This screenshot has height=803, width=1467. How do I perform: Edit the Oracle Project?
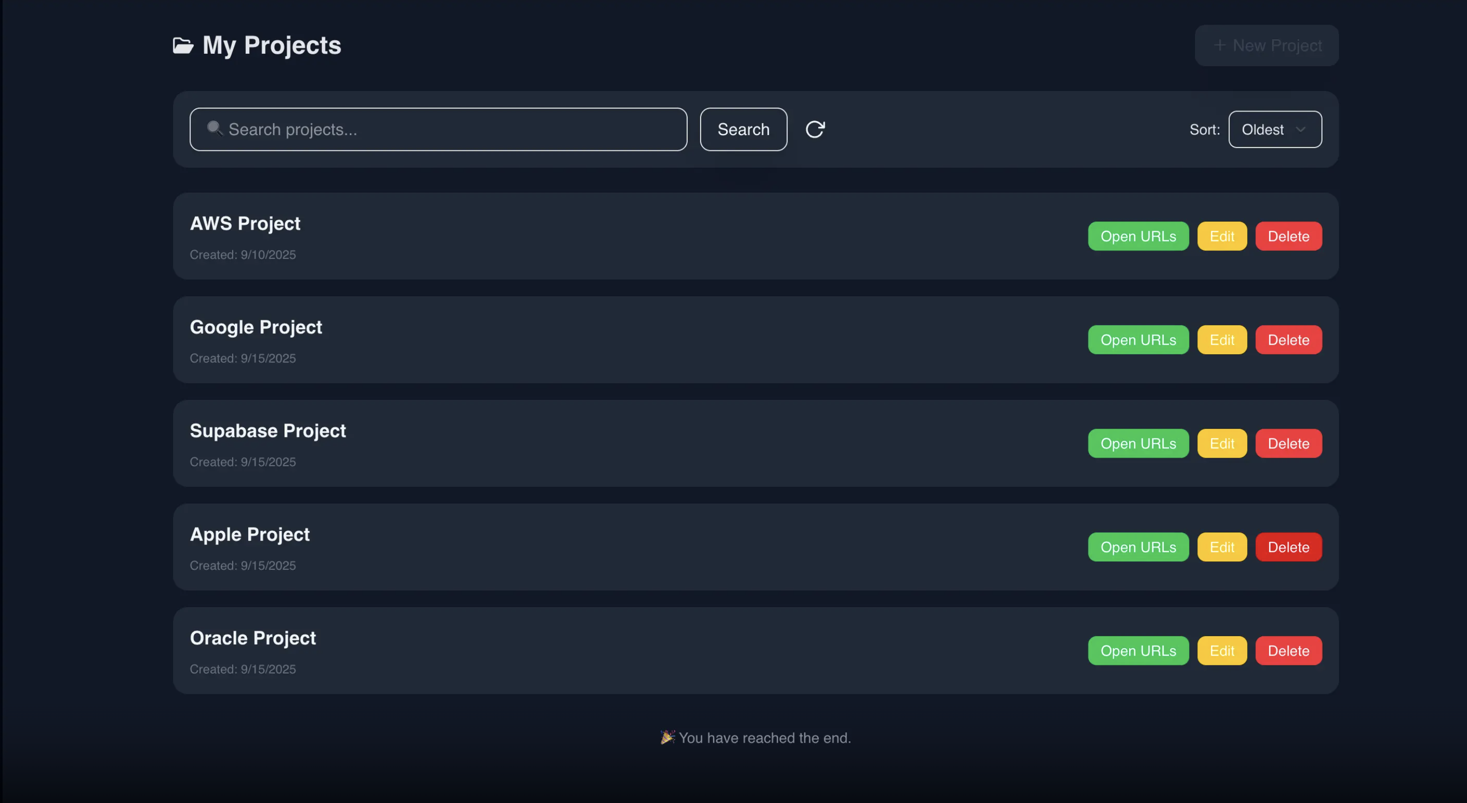coord(1221,651)
